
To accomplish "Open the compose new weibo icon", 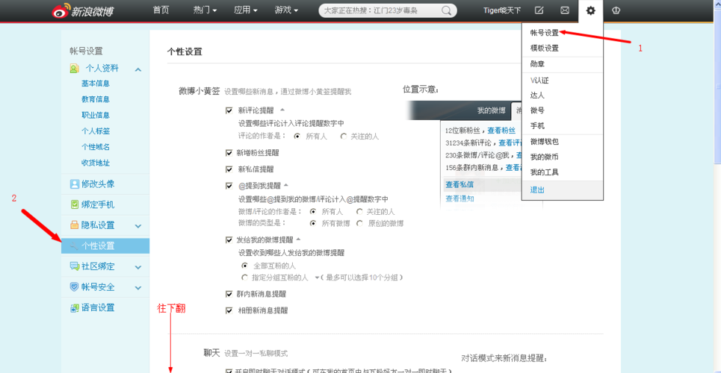I will point(540,10).
